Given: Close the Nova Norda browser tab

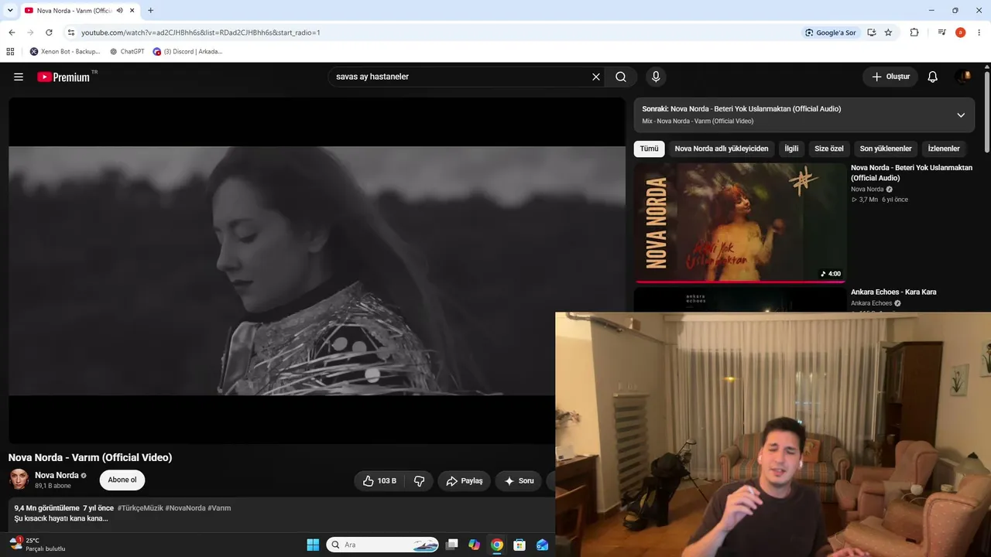Looking at the screenshot, I should pos(132,11).
